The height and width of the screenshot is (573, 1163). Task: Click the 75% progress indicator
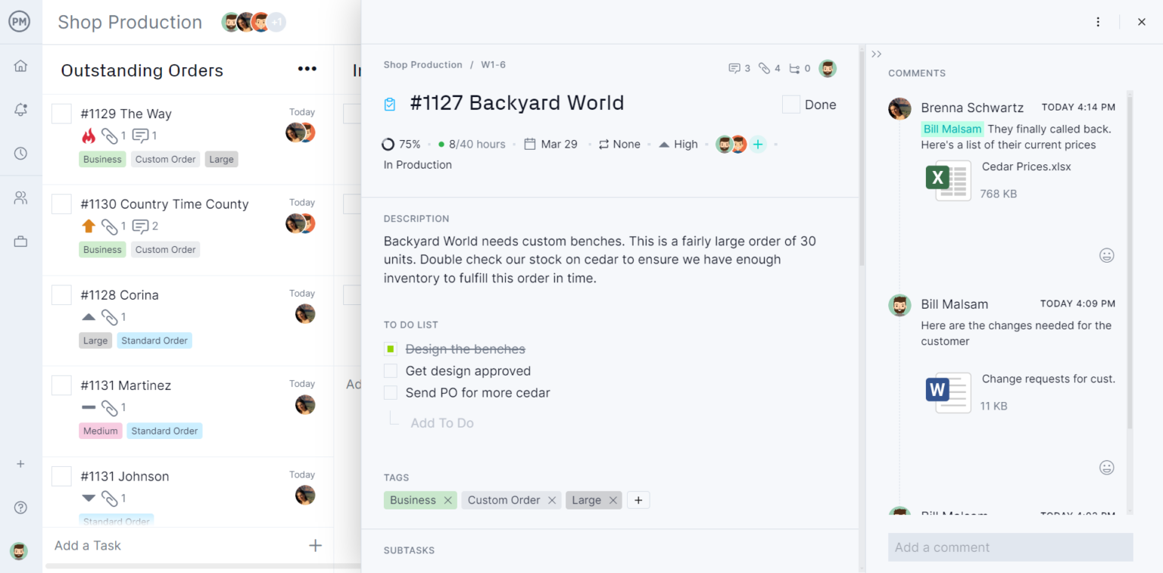[401, 144]
